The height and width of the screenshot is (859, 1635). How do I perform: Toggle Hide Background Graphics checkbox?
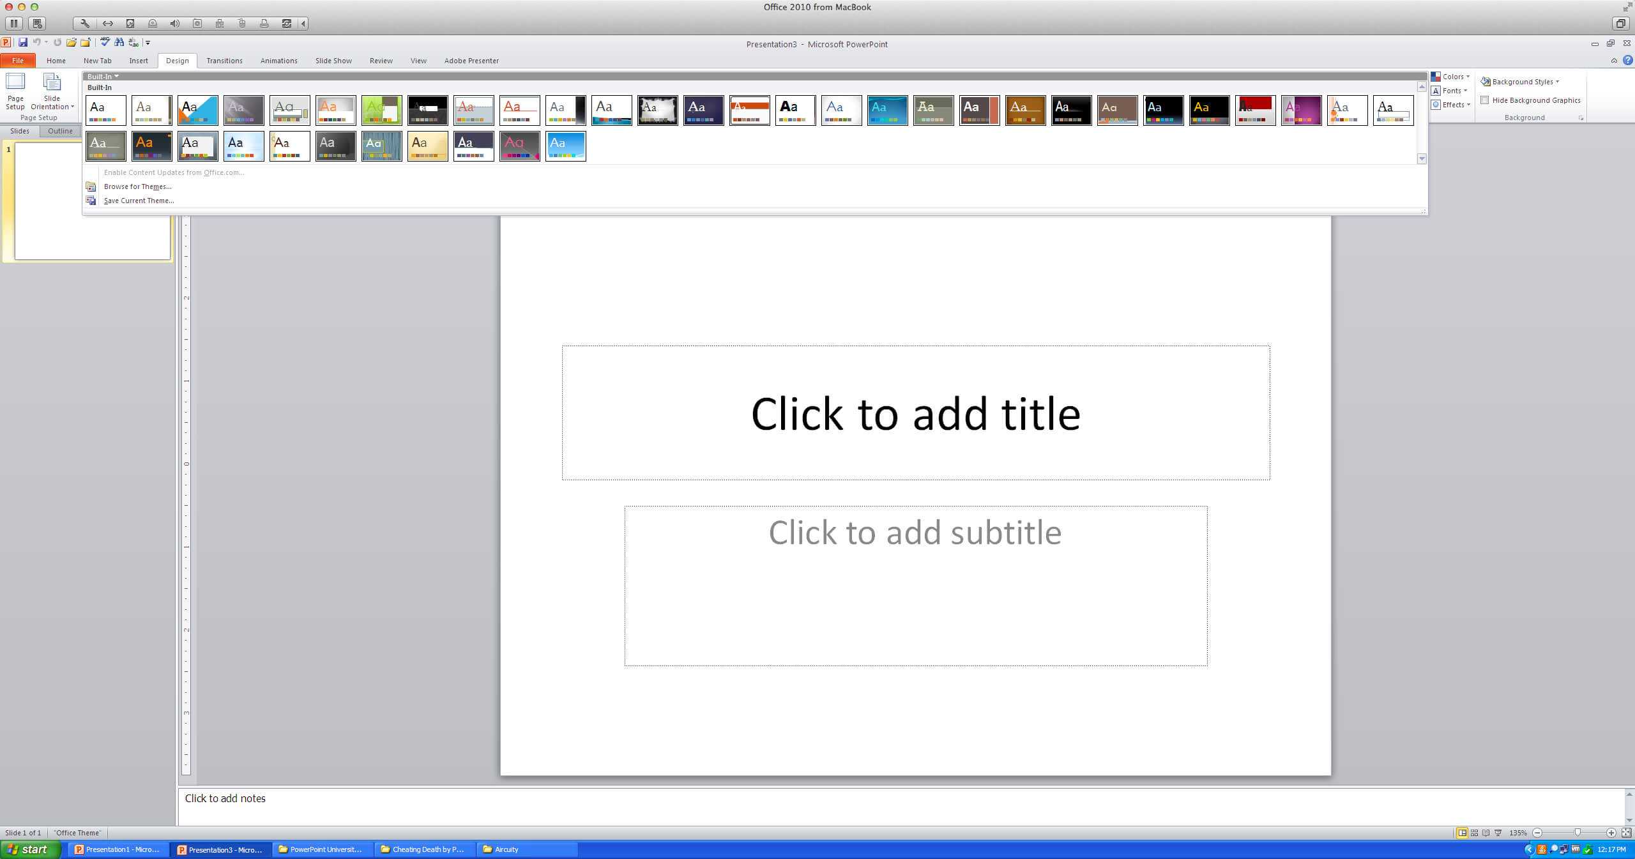[x=1484, y=100]
